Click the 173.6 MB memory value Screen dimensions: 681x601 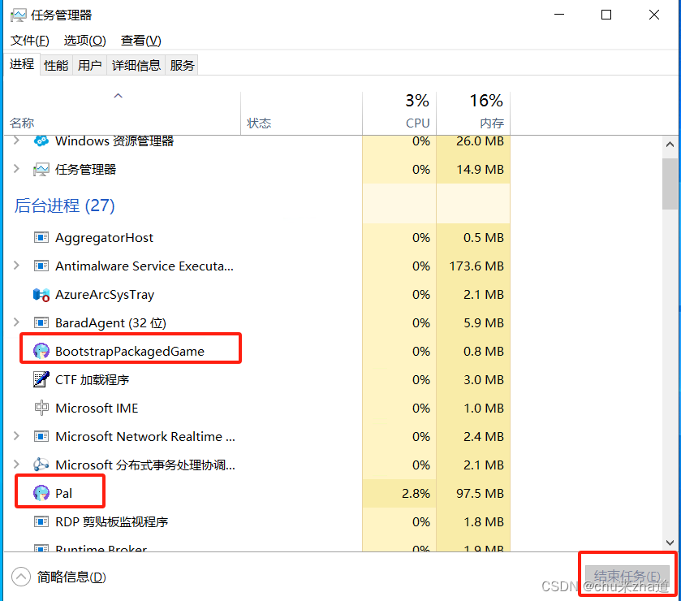[x=476, y=266]
